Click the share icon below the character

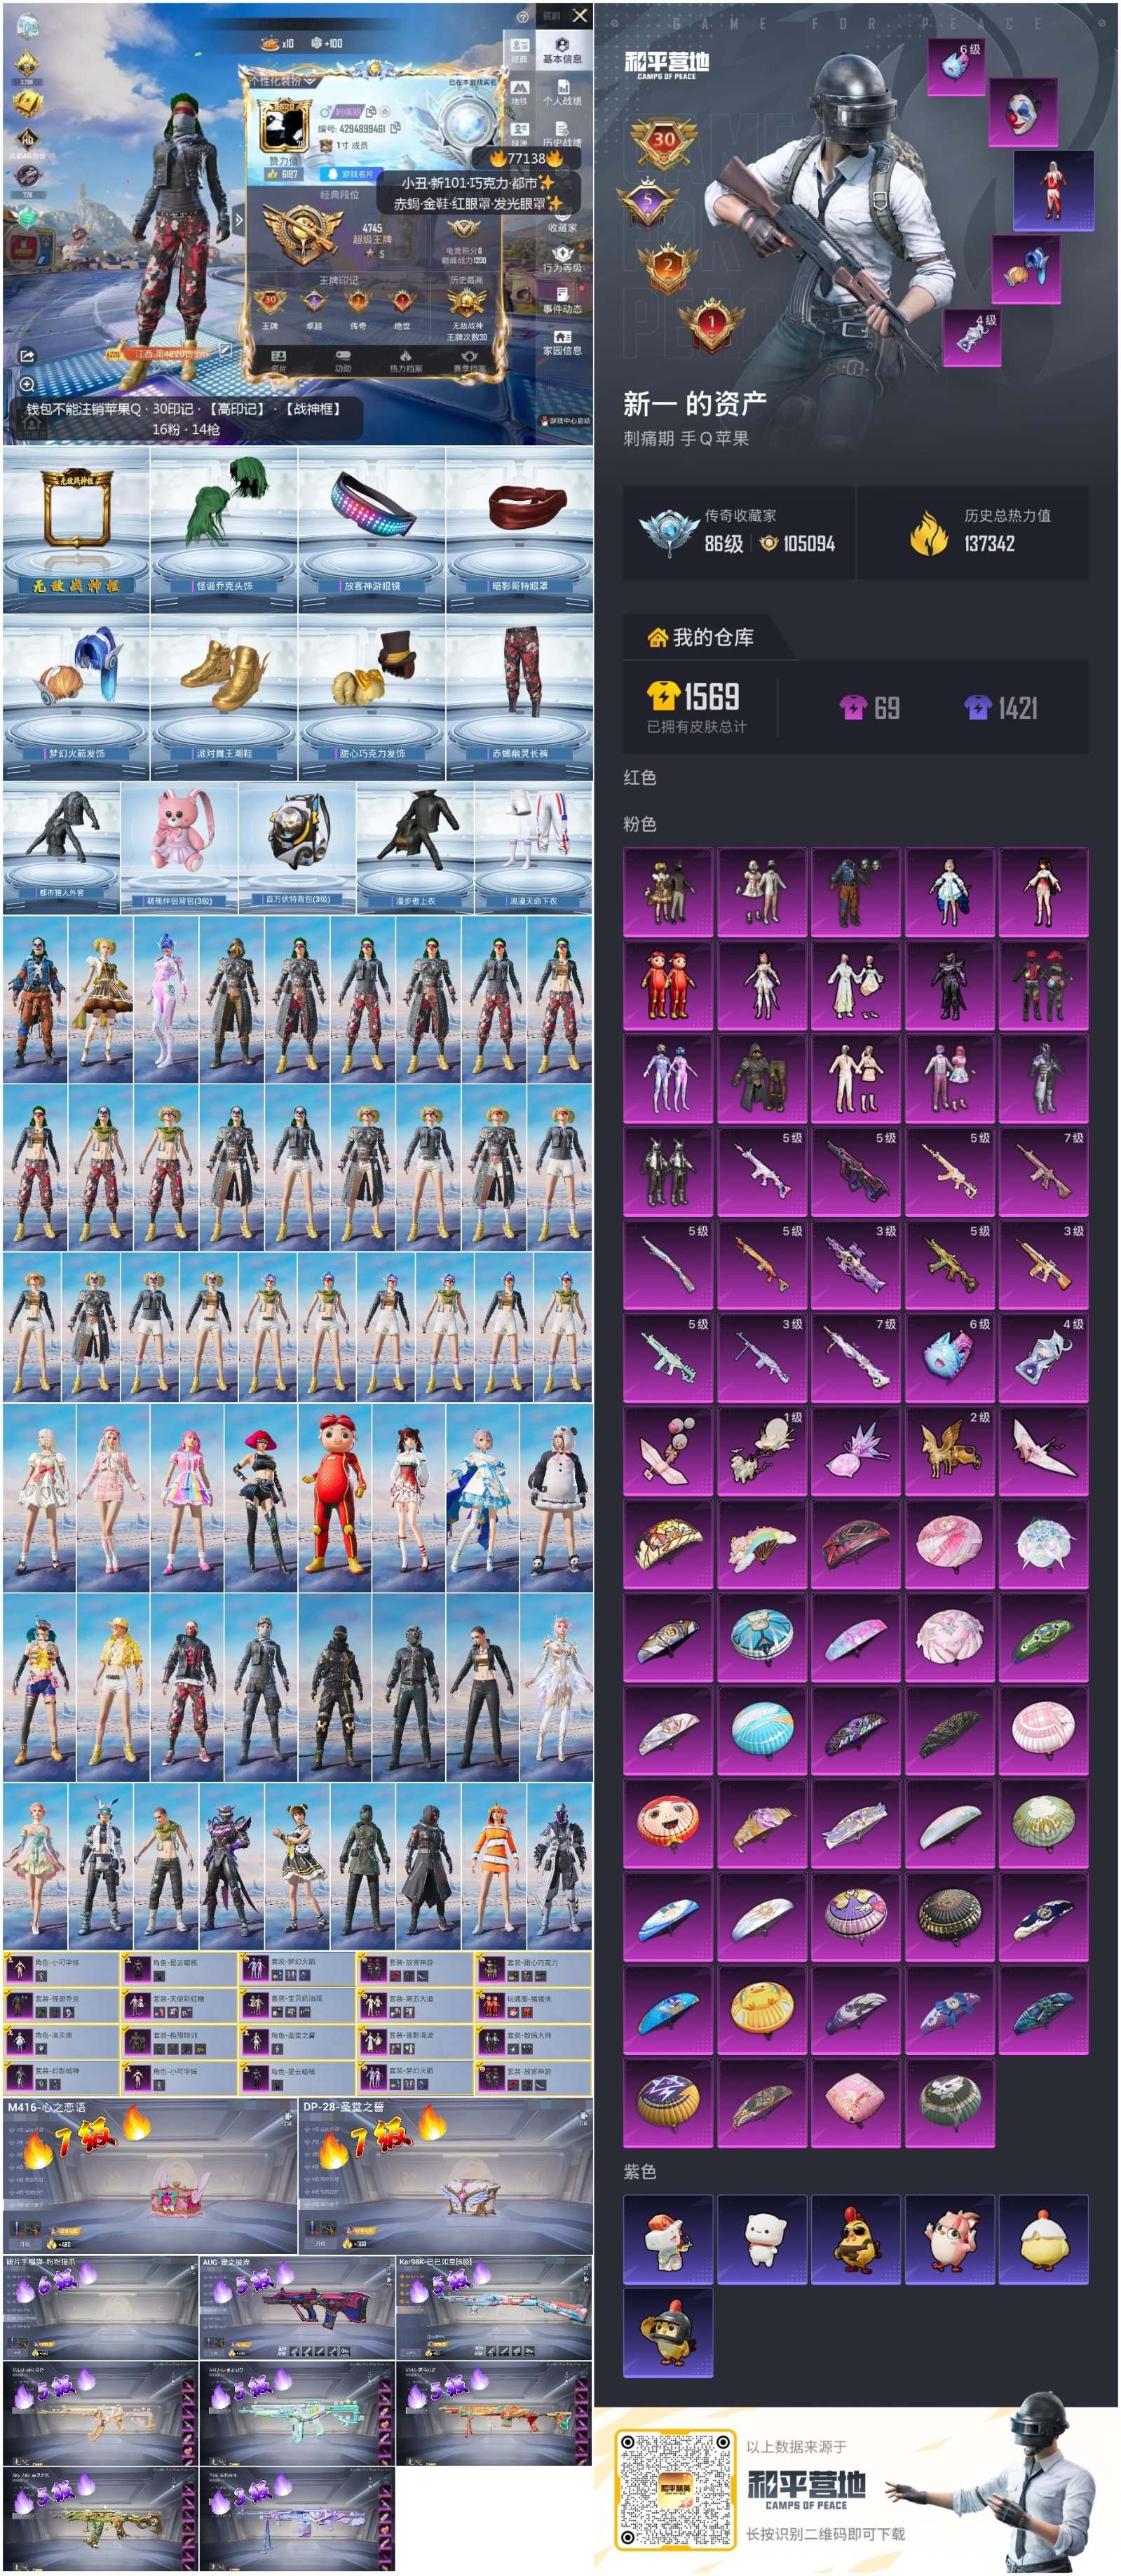(x=27, y=356)
